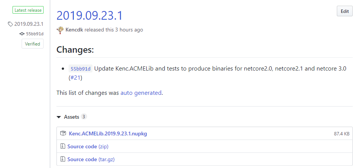This screenshot has height=168, width=355.
Task: Click the commit icon next to 55bb91d
Action: click(22, 34)
